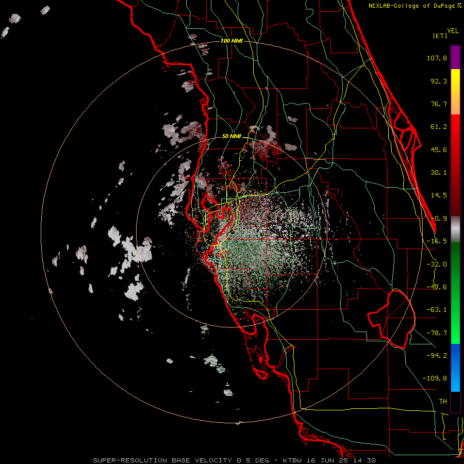The image size is (464, 464).
Task: Select the -0.9 velocity scale value
Action: [439, 219]
